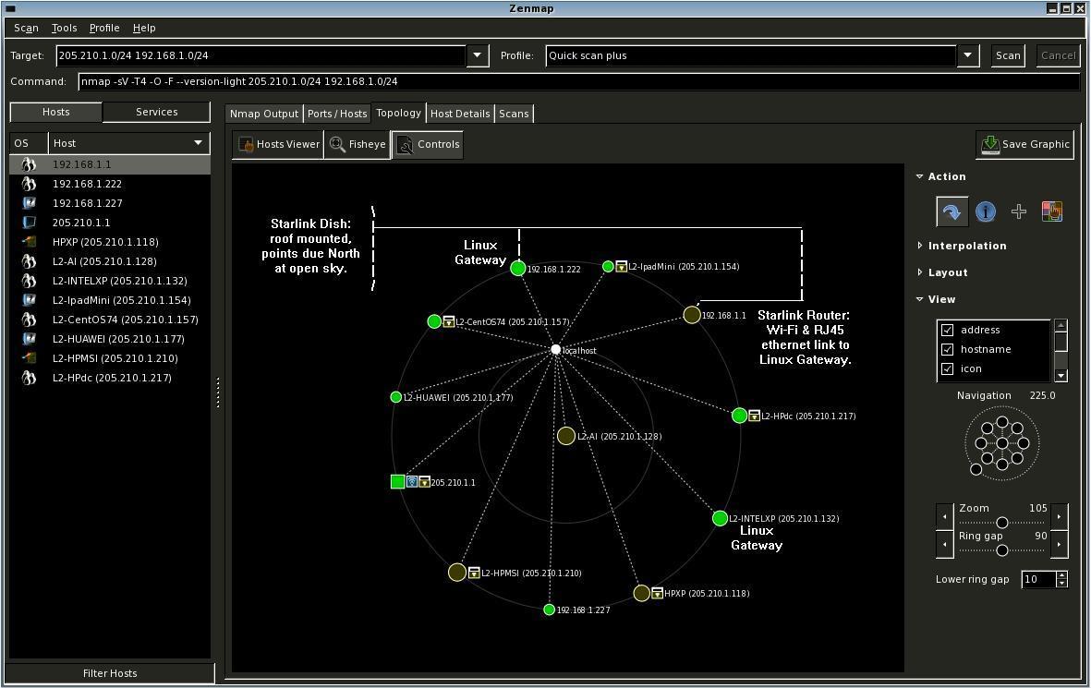Collapse the View section
Image resolution: width=1091 pixels, height=688 pixels.
920,299
